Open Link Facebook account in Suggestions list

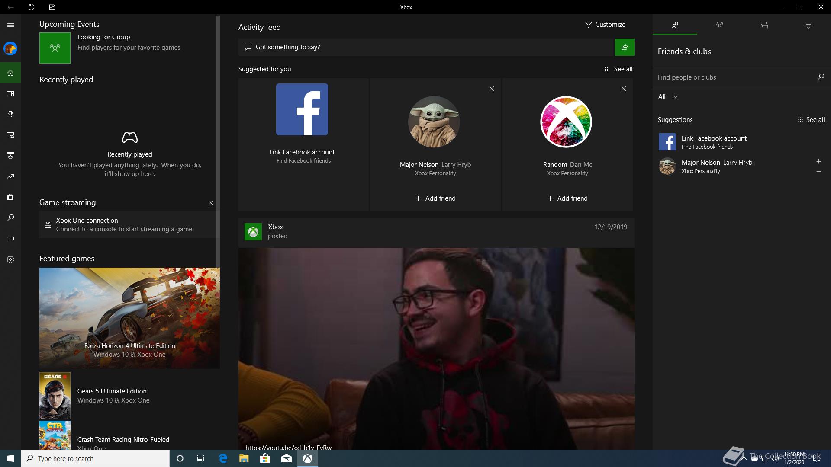741,142
